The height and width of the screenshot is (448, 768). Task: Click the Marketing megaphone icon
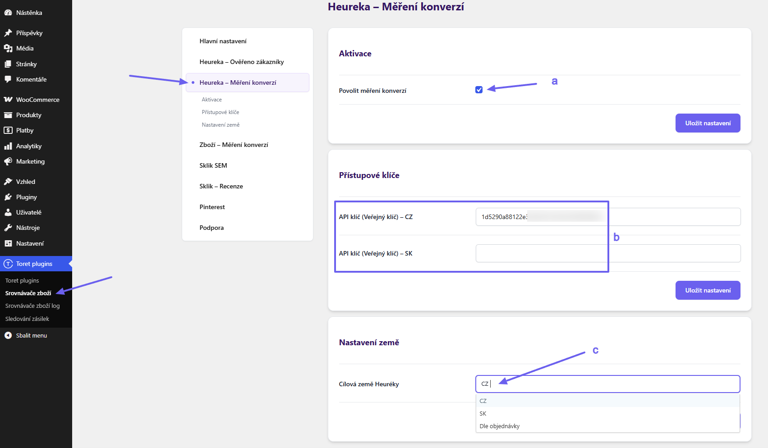pyautogui.click(x=8, y=161)
